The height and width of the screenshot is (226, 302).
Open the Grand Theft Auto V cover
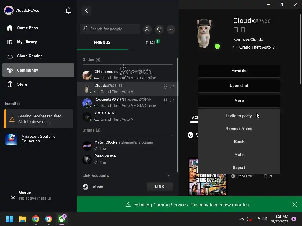[208, 177]
